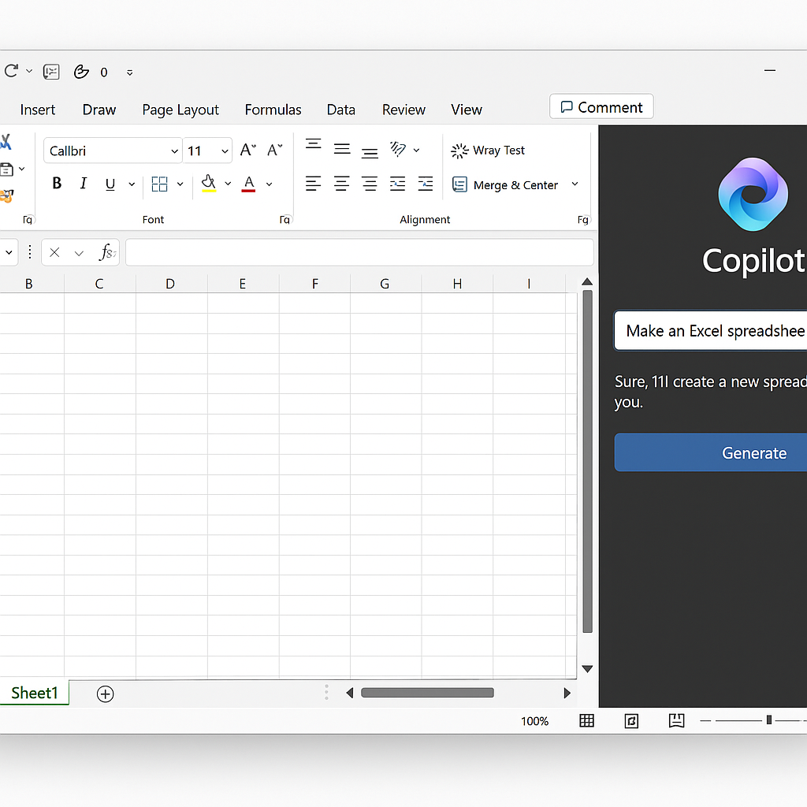Click the vertical scrollbar down arrow
Image resolution: width=807 pixels, height=807 pixels.
[587, 668]
